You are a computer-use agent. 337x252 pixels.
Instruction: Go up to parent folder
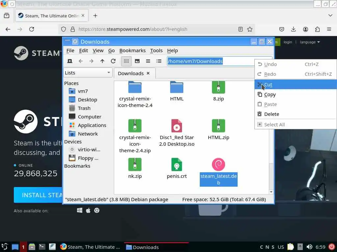[102, 61]
